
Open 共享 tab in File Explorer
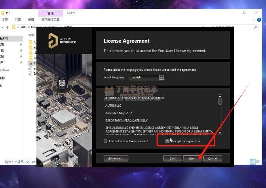coord(18,20)
